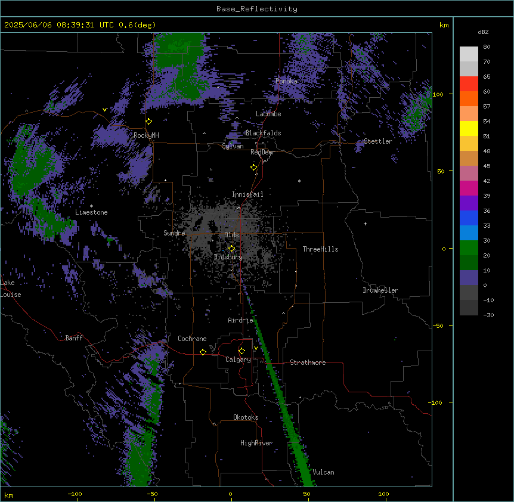Click the Vulcan town label
Viewport: 514px width, 502px height.
click(323, 472)
